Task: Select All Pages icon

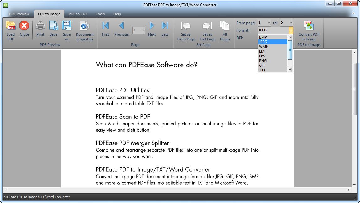Action: coord(225,25)
